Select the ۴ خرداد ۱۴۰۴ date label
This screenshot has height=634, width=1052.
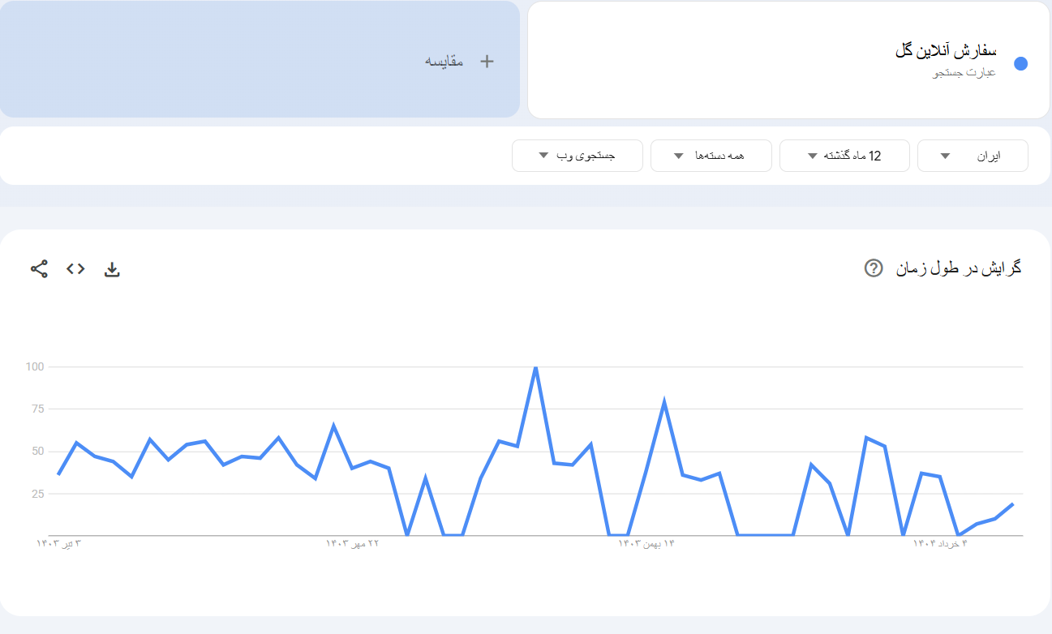941,543
